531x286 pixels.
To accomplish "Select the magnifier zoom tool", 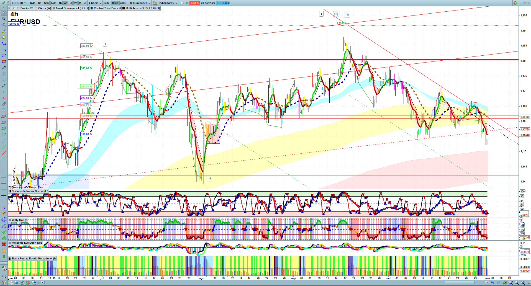I will 4,19.
